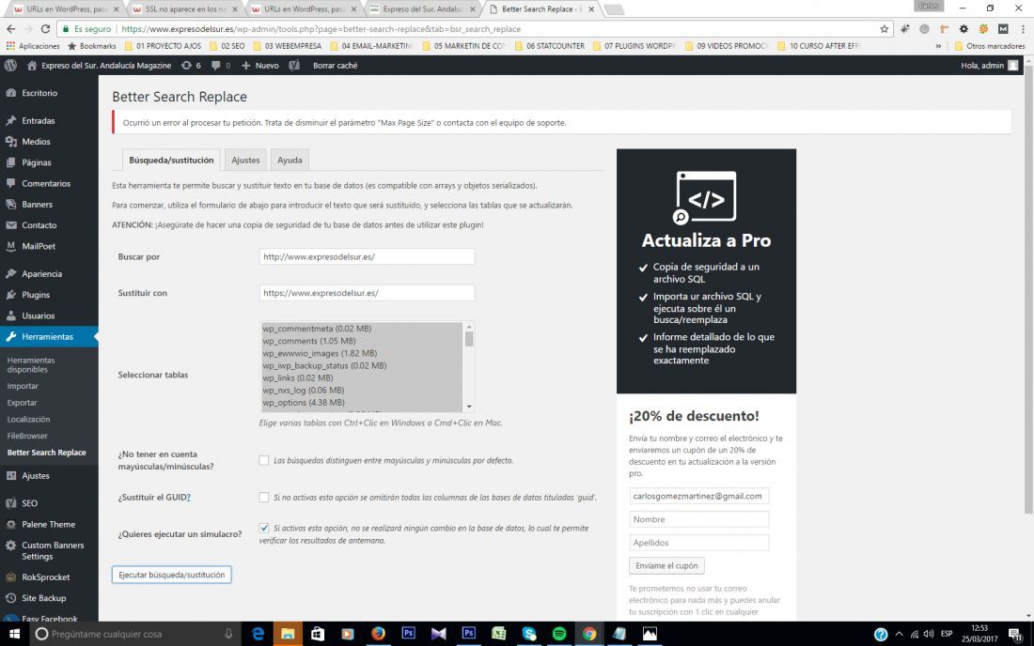Open the Hola, admin account menu
Viewport: 1034px width, 646px height.
pyautogui.click(x=989, y=65)
